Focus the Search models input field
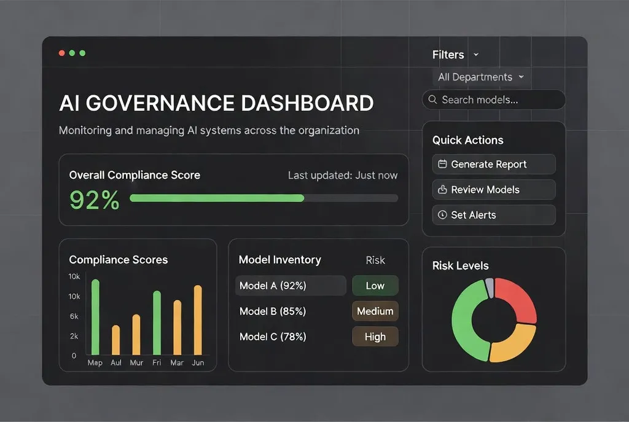This screenshot has width=629, height=422. coord(494,100)
